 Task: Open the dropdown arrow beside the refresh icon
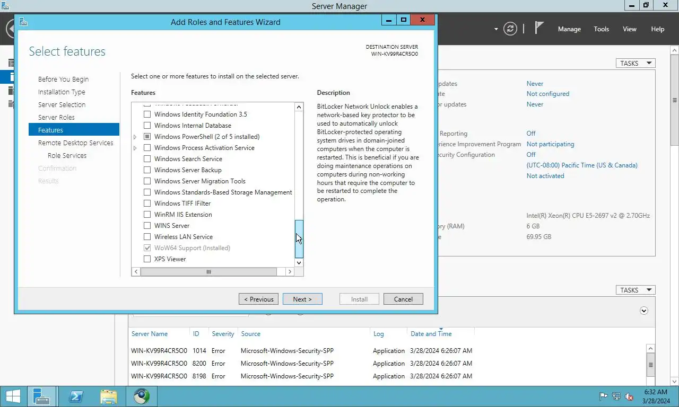coord(496,29)
